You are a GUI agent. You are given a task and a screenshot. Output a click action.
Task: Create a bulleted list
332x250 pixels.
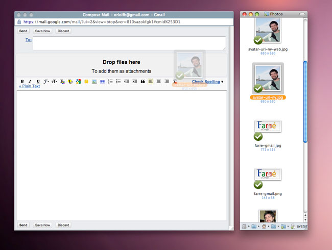[x=118, y=82]
